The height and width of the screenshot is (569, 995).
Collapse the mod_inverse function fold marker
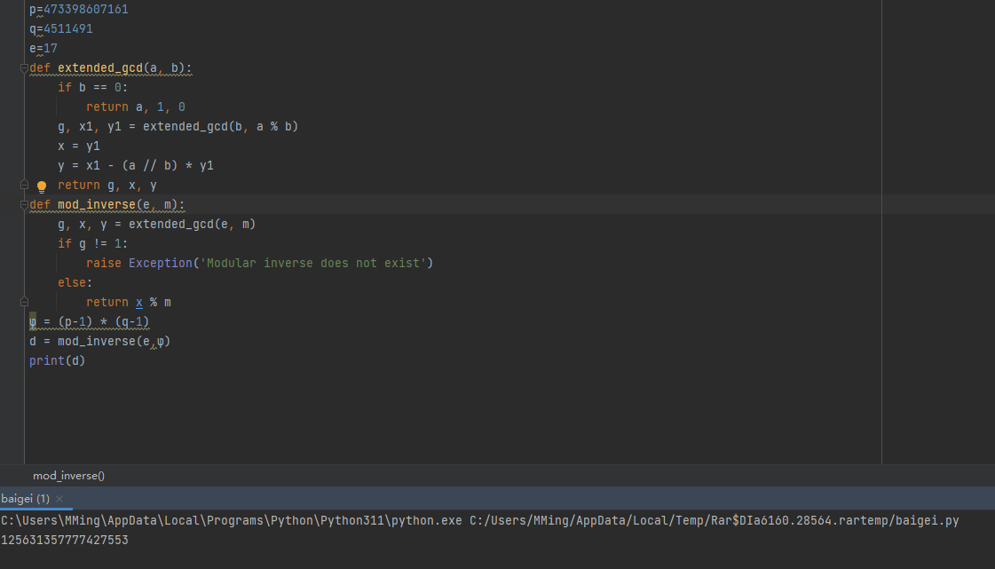click(x=25, y=205)
